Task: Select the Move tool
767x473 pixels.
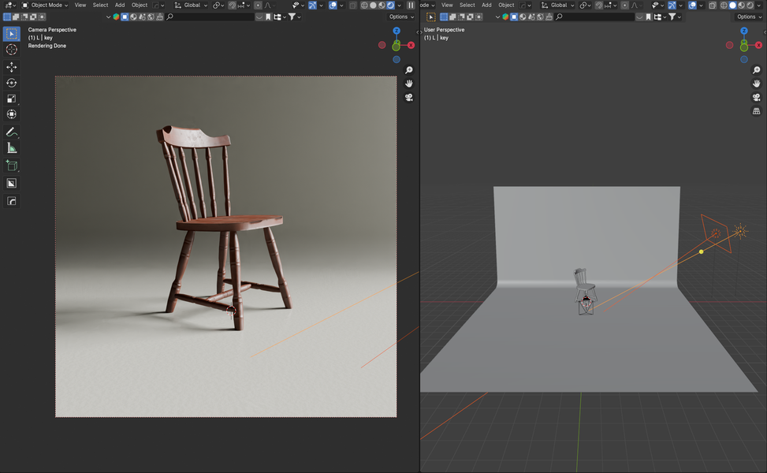Action: pyautogui.click(x=11, y=67)
